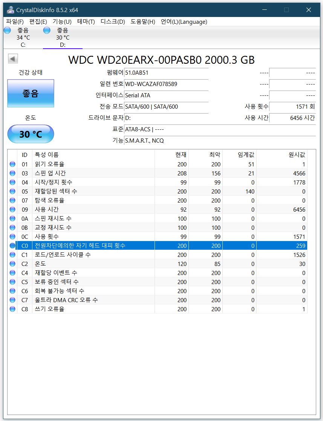Viewport: 323px width, 421px height.
Task: Click the C: drive tab label
Action: tap(23, 45)
